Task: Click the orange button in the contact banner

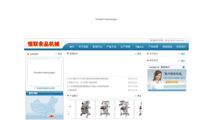Action: [x=171, y=82]
